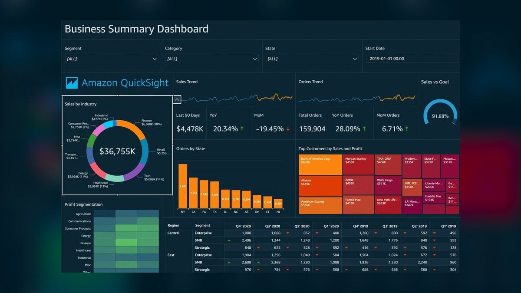Viewport: 521px width, 293px height.
Task: Click the red down arrow next to -19.45% MoM
Action: (288, 129)
